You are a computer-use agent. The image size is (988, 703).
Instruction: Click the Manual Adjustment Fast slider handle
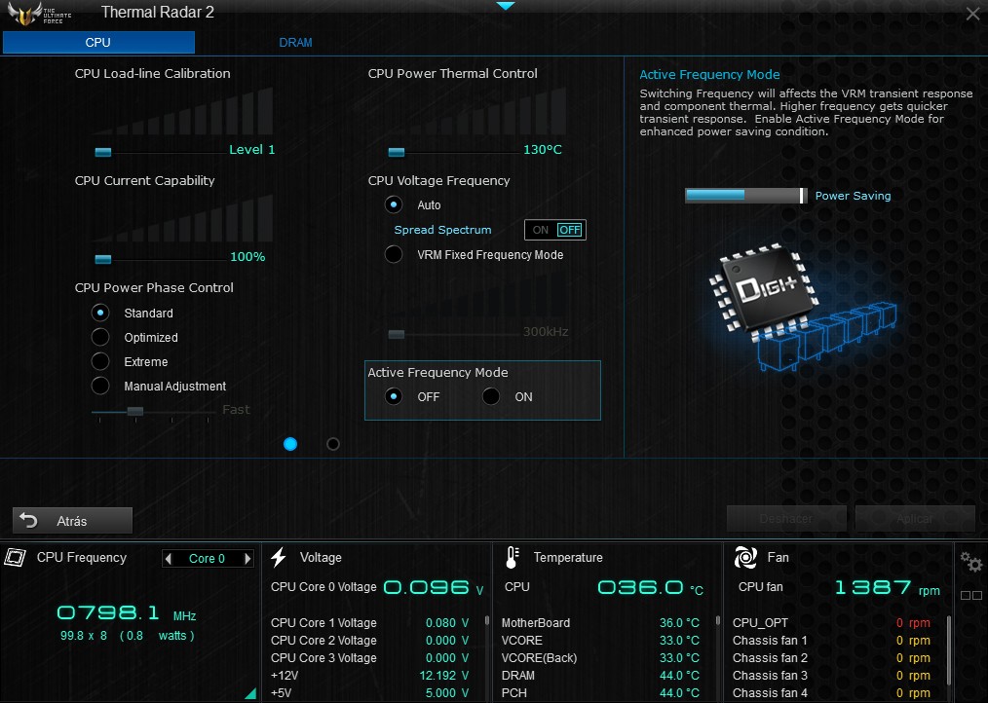pyautogui.click(x=134, y=411)
